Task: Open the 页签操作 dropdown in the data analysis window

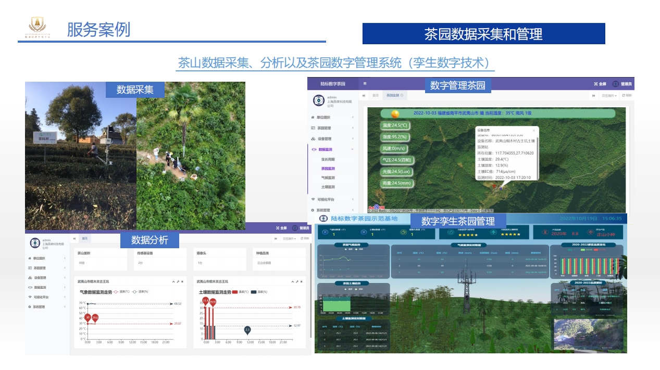Action: [x=290, y=238]
